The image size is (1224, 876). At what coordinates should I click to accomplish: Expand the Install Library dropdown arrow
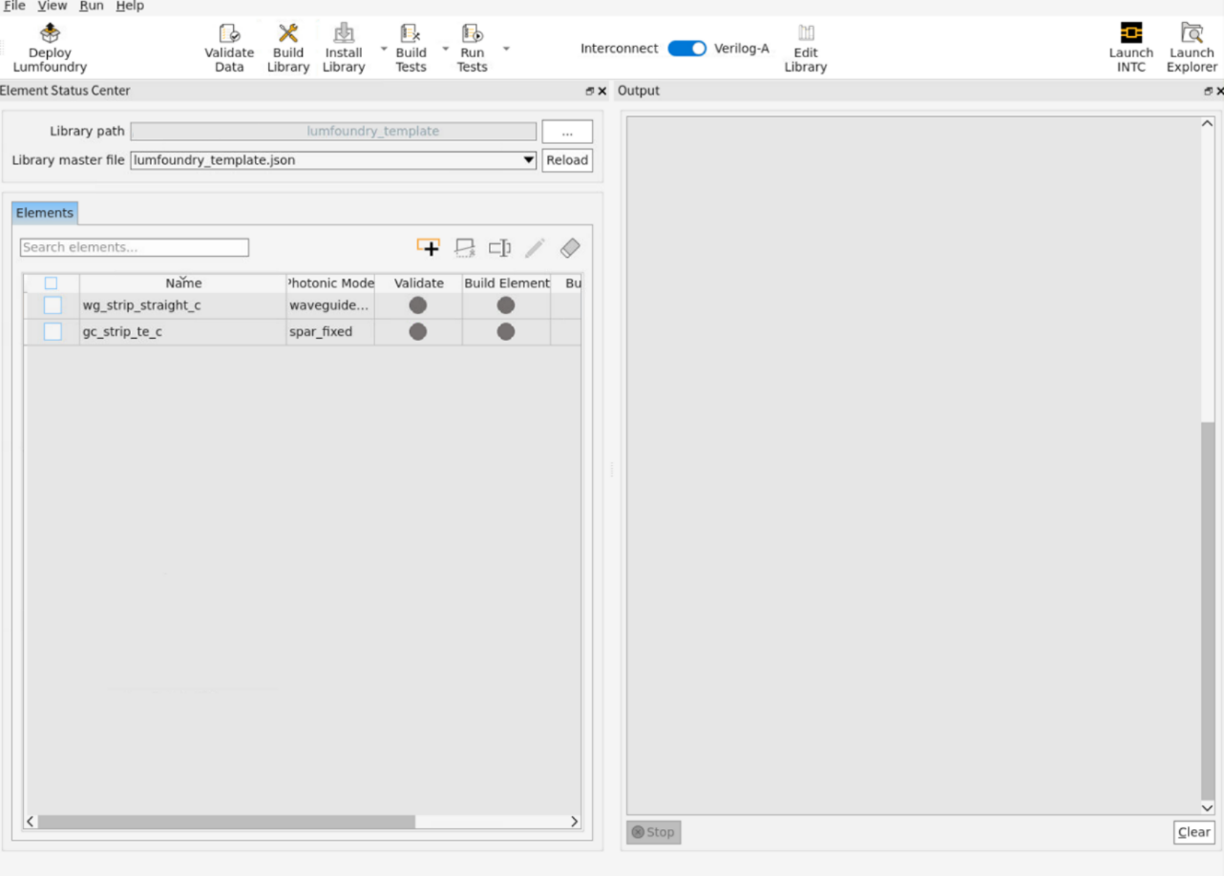click(x=384, y=48)
